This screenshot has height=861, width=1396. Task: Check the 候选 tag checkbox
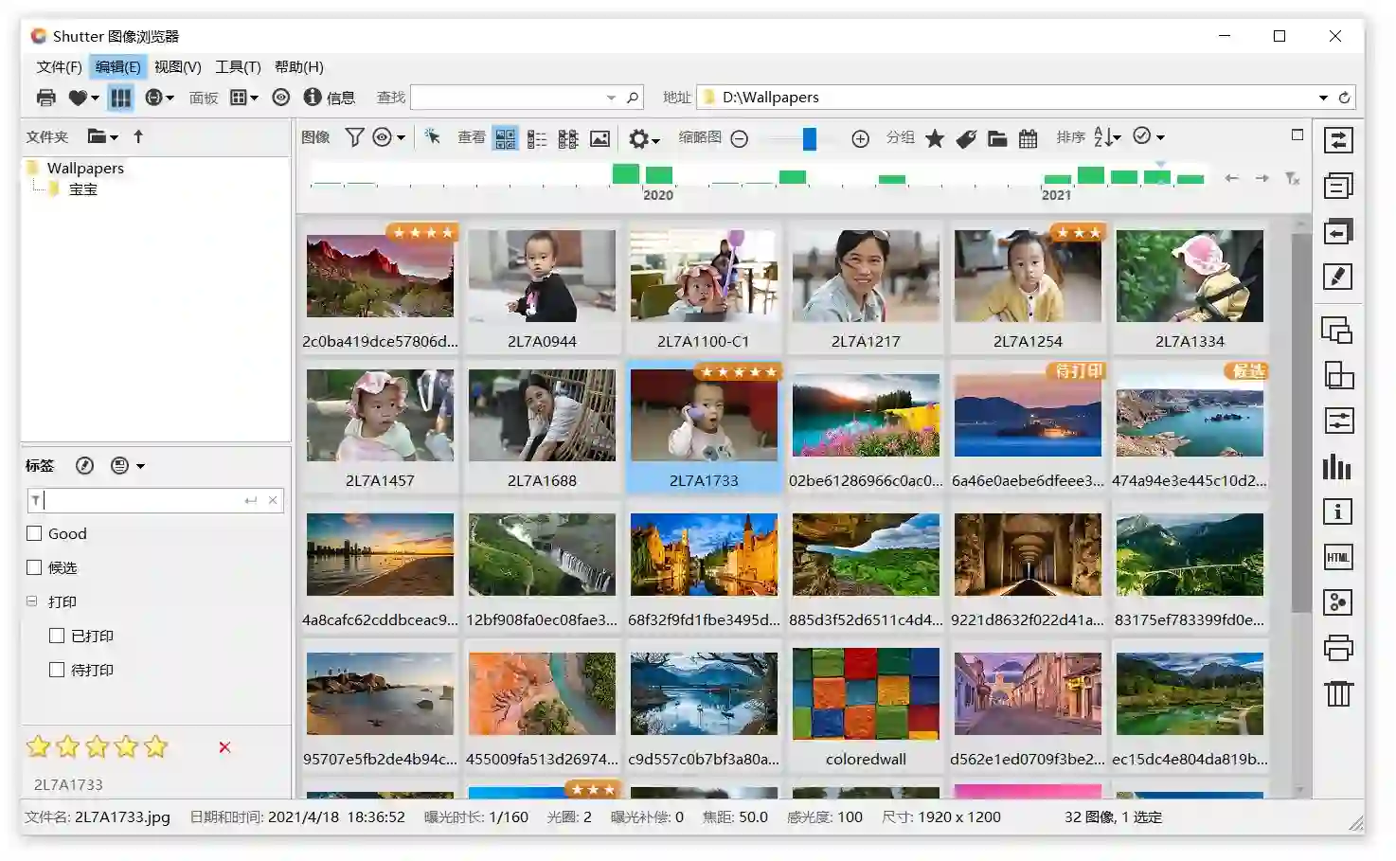(x=34, y=567)
